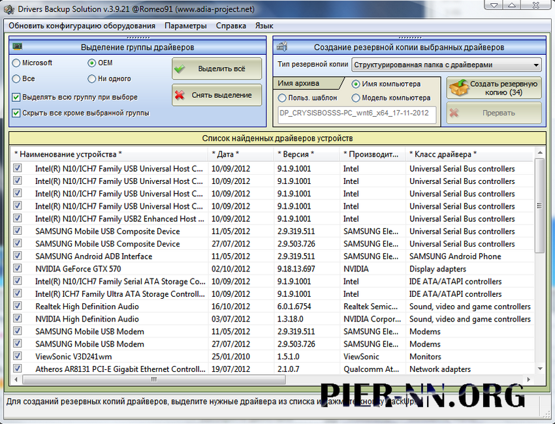Viewport: 555px width, 424px height.
Task: Toggle Выделять всю группу при выборе checkbox
Action: pyautogui.click(x=16, y=97)
